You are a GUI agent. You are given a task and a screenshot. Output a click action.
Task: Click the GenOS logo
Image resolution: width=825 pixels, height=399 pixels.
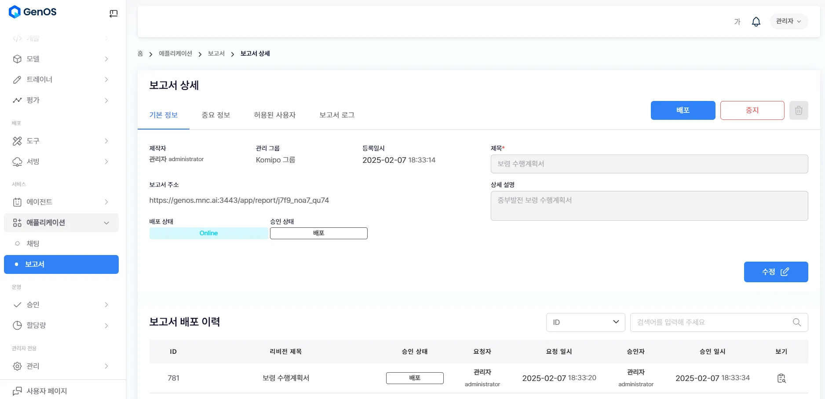(33, 12)
